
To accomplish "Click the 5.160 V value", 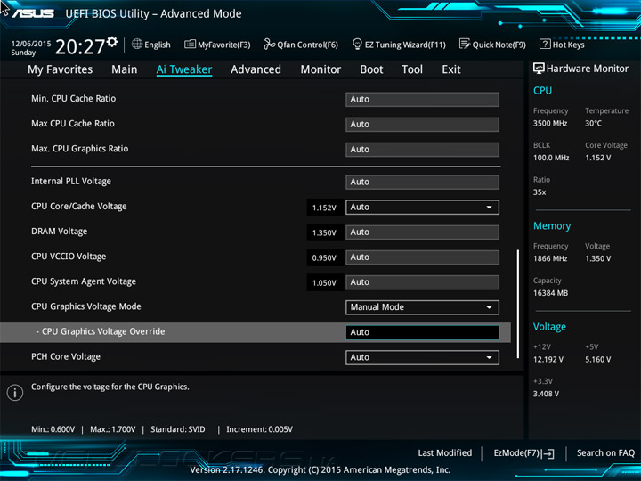I will (598, 359).
